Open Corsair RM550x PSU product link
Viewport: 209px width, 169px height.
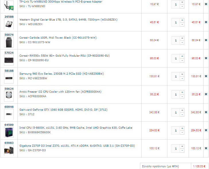(x=65, y=56)
